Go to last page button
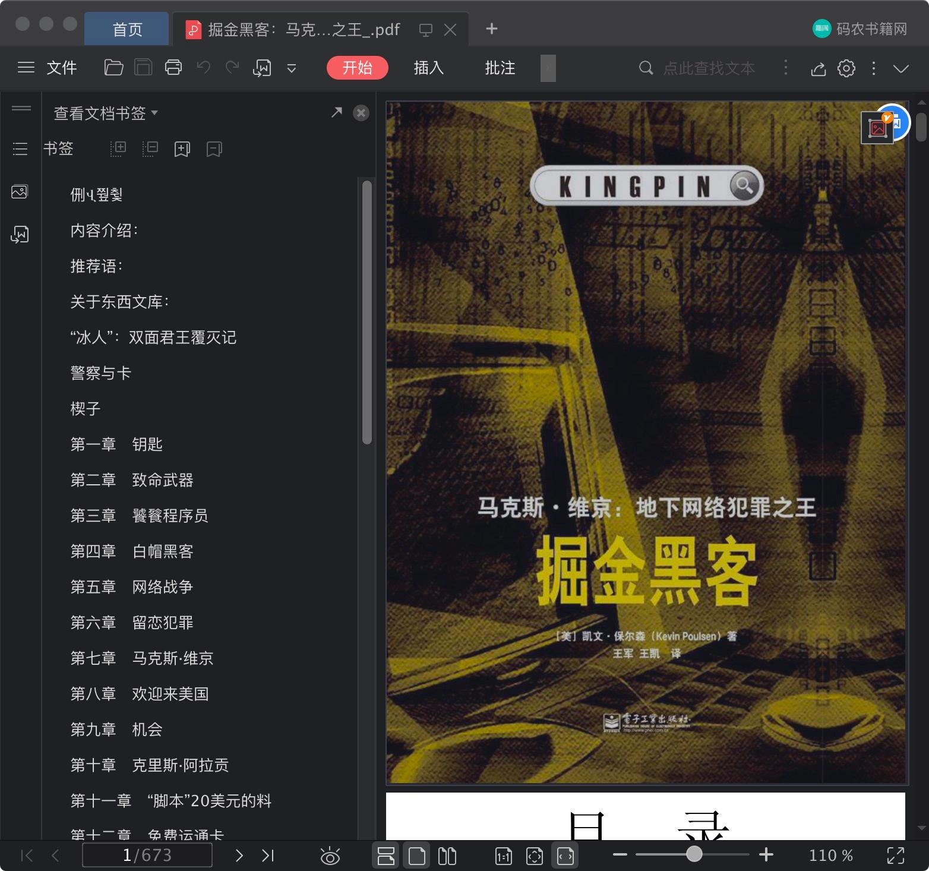 pyautogui.click(x=268, y=856)
